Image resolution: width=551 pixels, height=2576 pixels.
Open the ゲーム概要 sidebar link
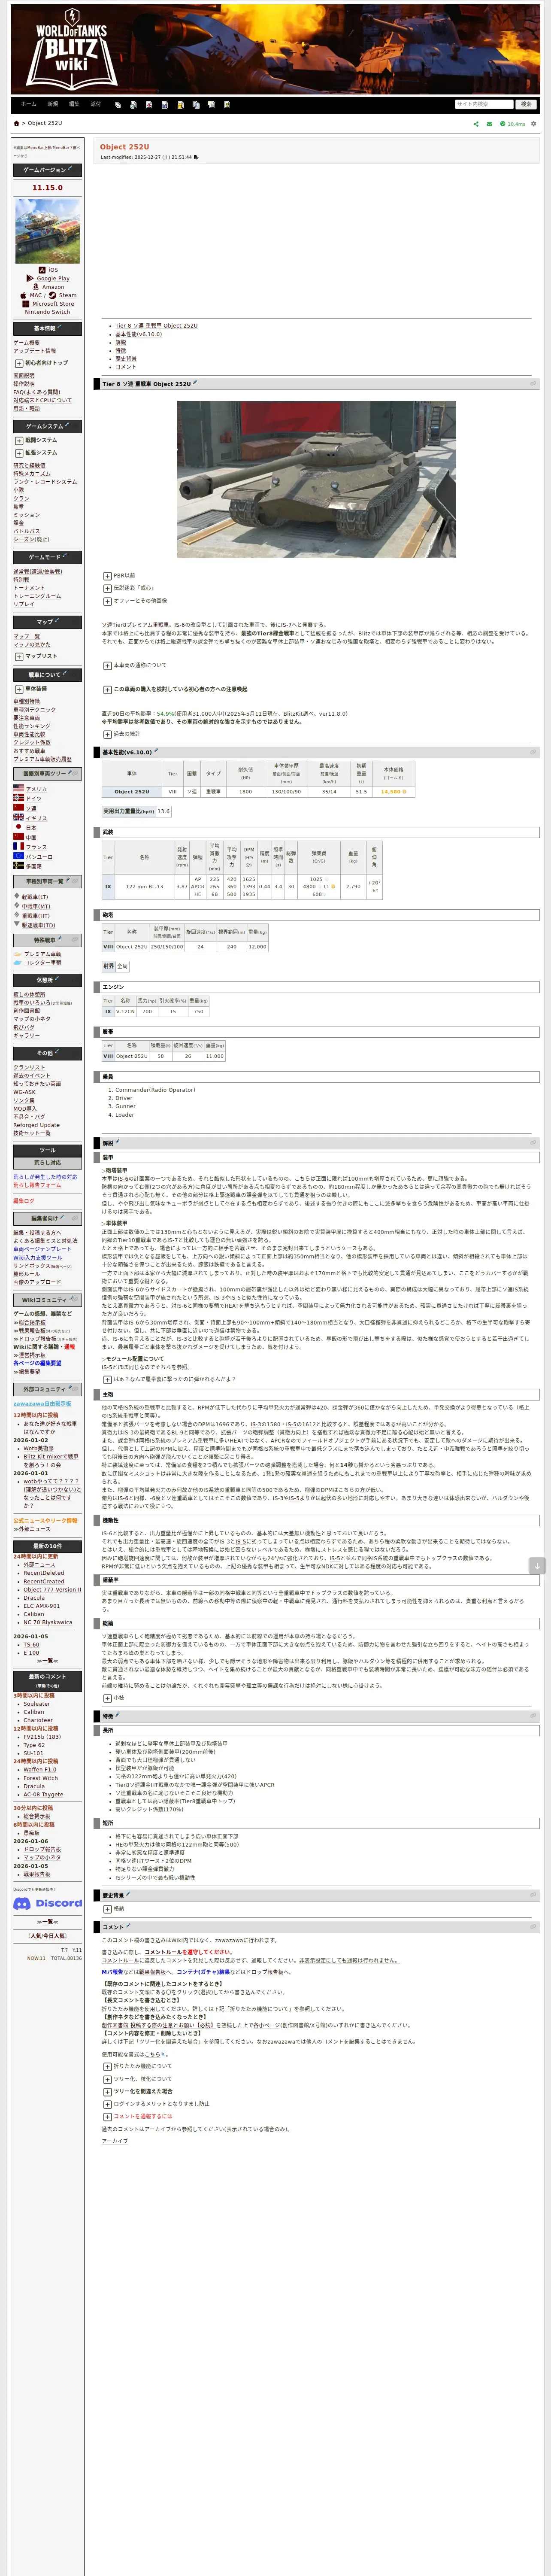(x=27, y=343)
